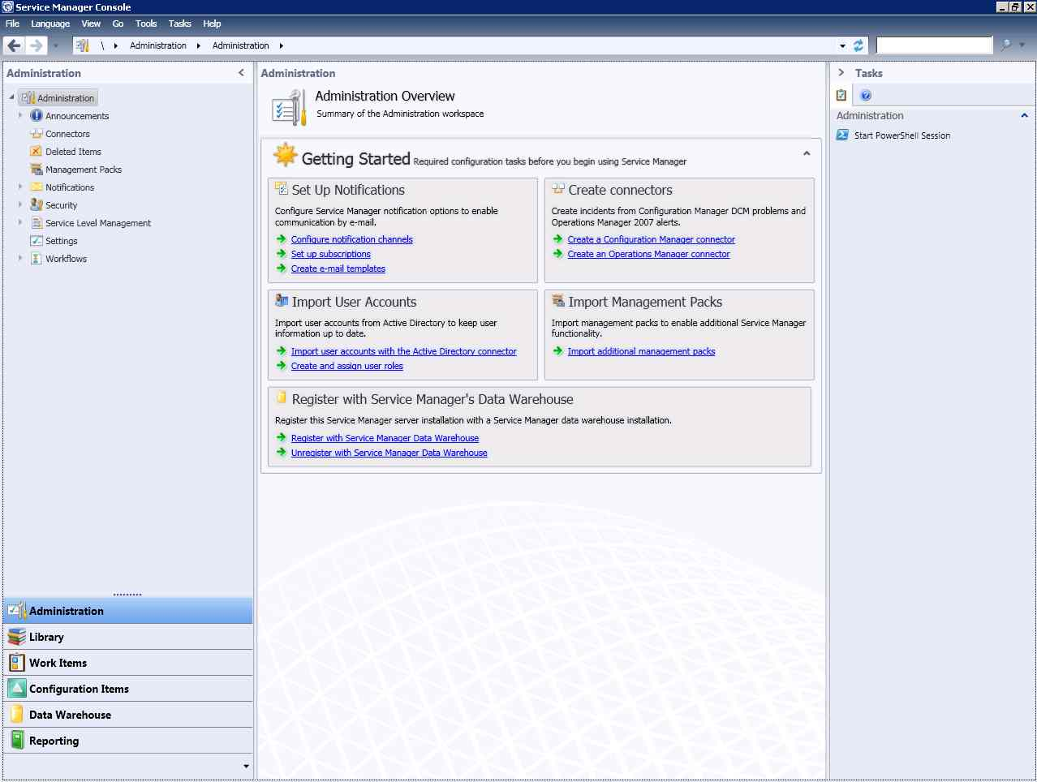Open Register with Service Manager Data Warehouse link
The height and width of the screenshot is (782, 1037).
pos(385,438)
